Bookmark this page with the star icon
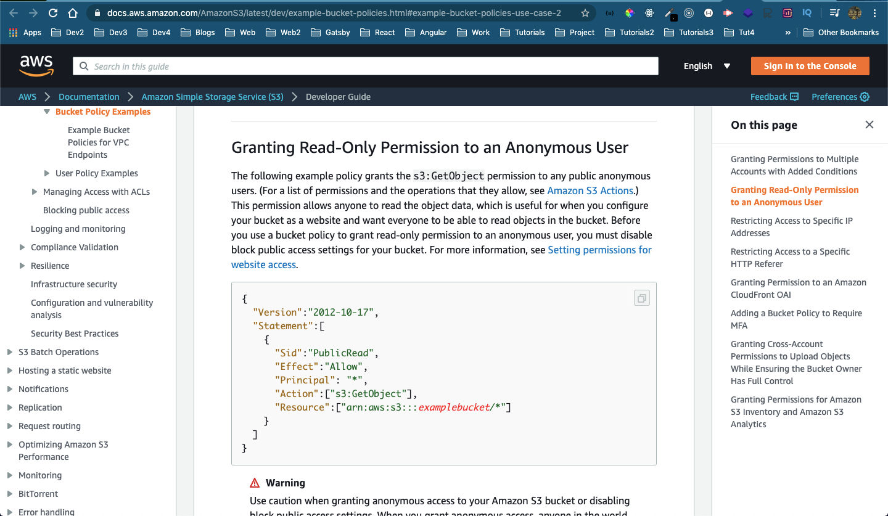Viewport: 888px width, 516px height. (x=585, y=13)
